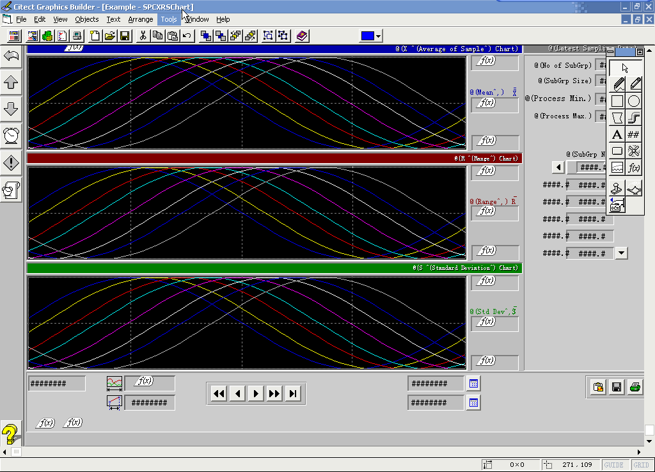Open the Window menu
The image size is (655, 472).
(196, 19)
